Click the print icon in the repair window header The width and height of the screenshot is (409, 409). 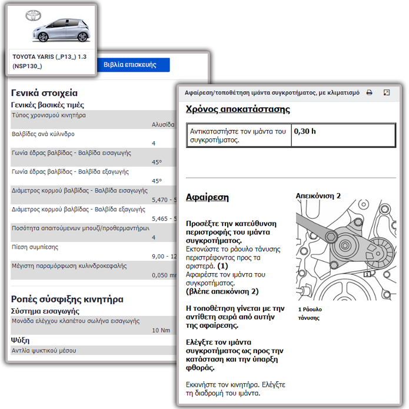[369, 92]
